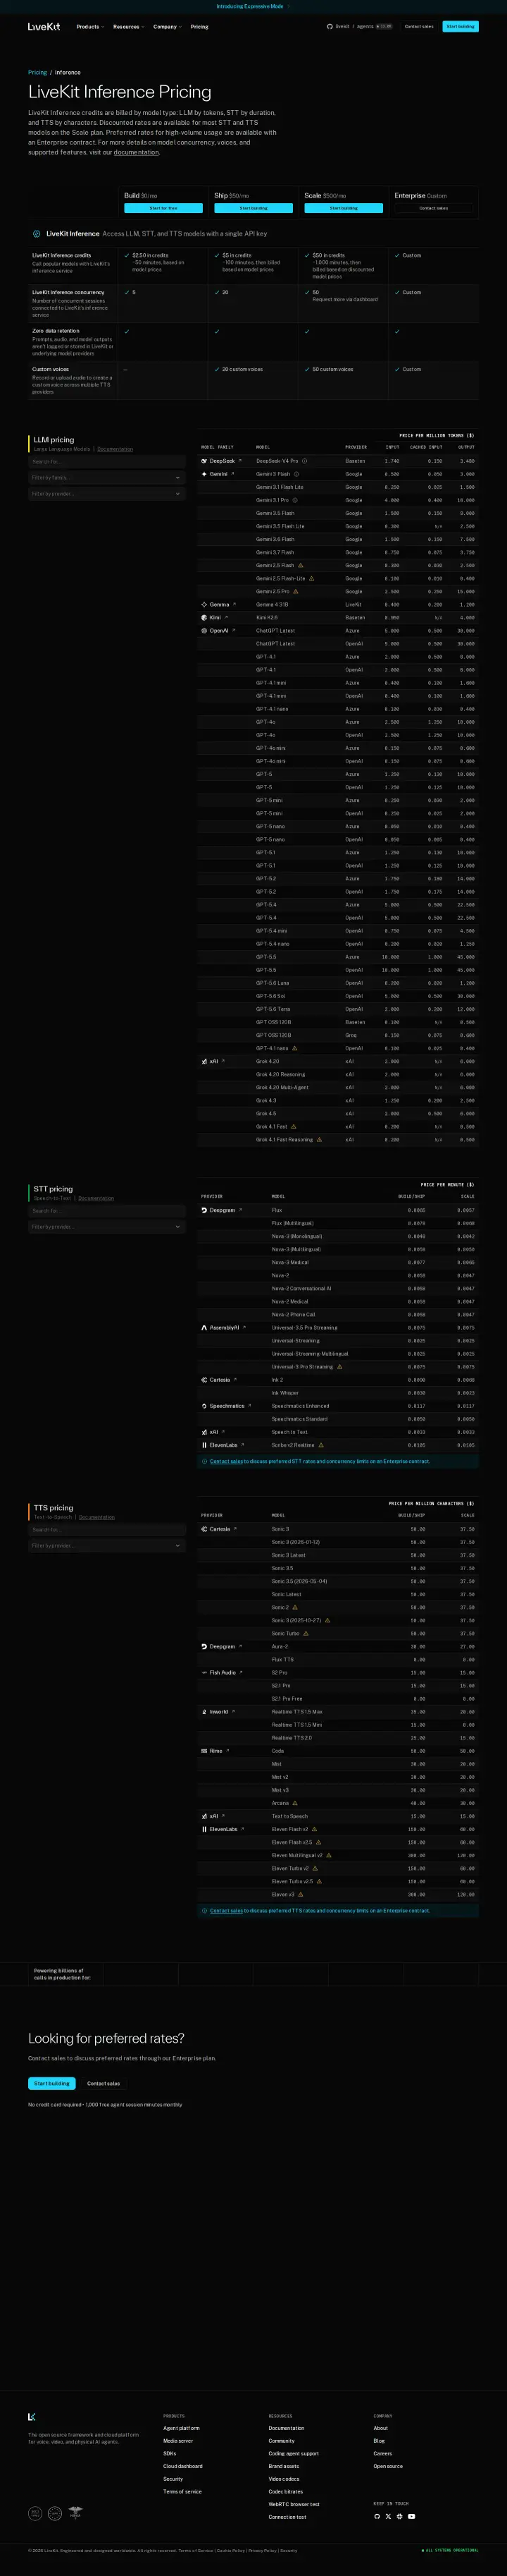Viewport: 507px width, 2576px height.
Task: Open the YouTube icon in the footer
Action: click(x=411, y=2516)
